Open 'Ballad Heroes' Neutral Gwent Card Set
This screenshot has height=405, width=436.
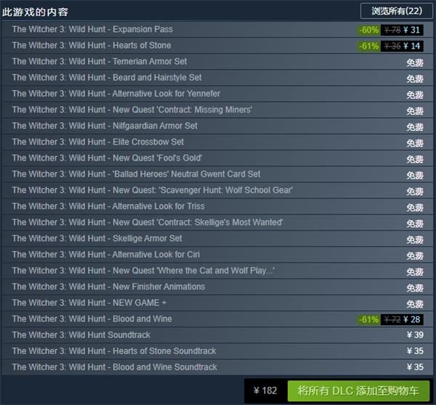click(x=217, y=175)
